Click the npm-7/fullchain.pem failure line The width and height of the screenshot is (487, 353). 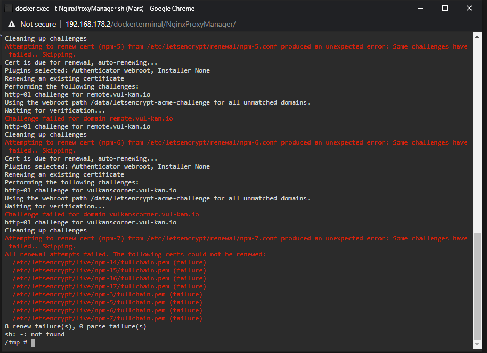108,318
